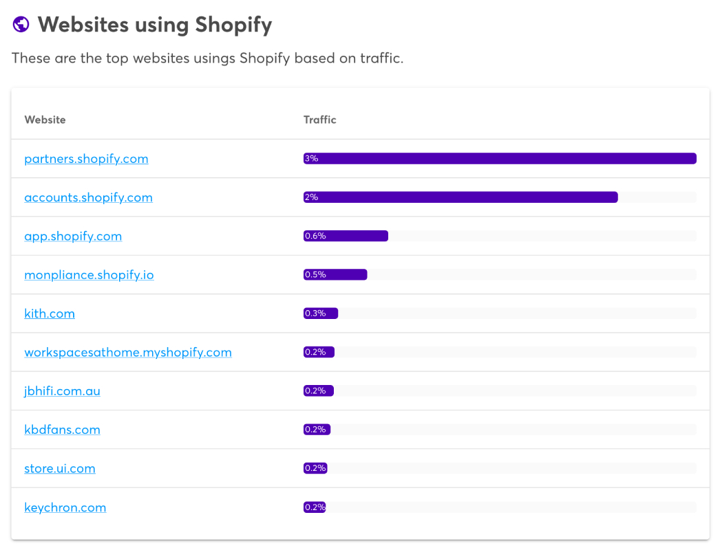Click the Traffic column header
The image size is (720, 550).
pos(319,120)
